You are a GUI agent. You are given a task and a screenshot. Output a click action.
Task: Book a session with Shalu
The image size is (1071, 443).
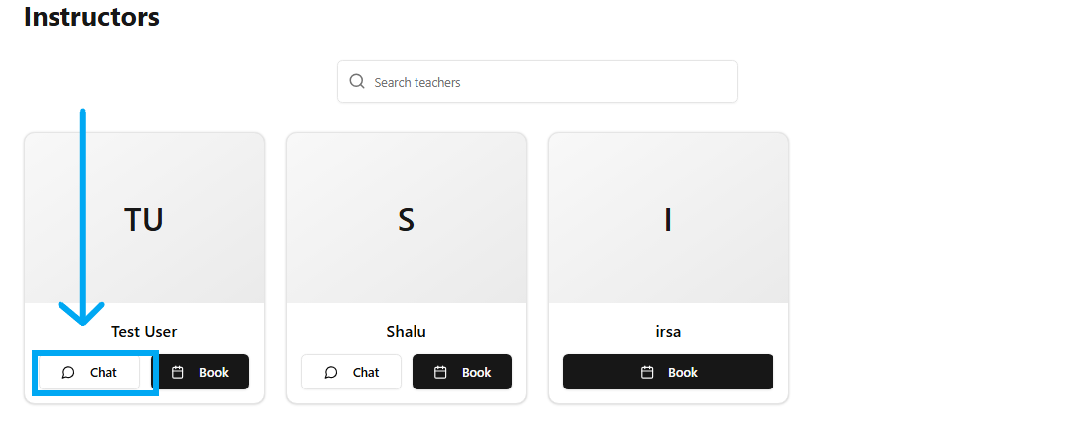462,373
